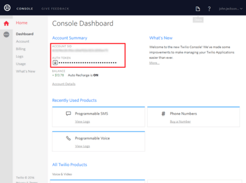Viewport: 246px width, 183px height.
Task: Expand the john.jackson account dropdown
Action: [x=231, y=9]
